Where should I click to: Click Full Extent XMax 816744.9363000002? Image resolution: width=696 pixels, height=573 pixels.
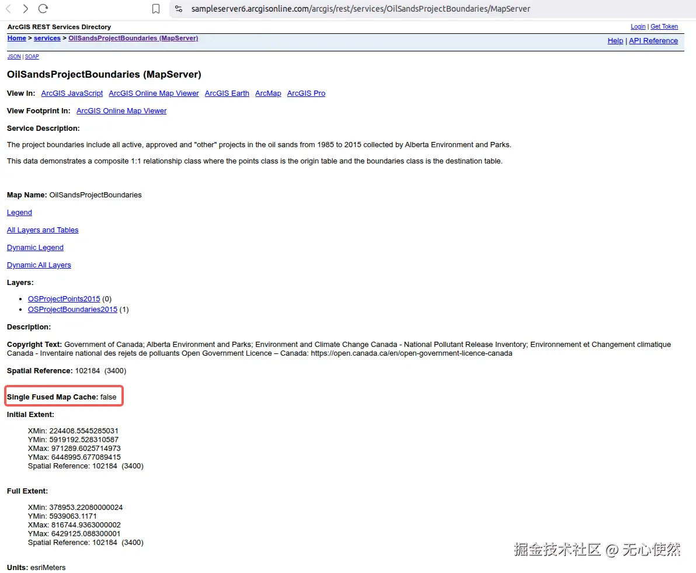(x=74, y=525)
